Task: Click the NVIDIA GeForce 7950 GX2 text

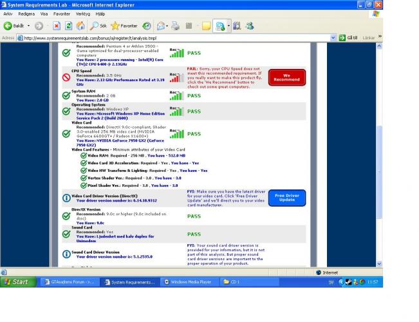Action: click(120, 143)
